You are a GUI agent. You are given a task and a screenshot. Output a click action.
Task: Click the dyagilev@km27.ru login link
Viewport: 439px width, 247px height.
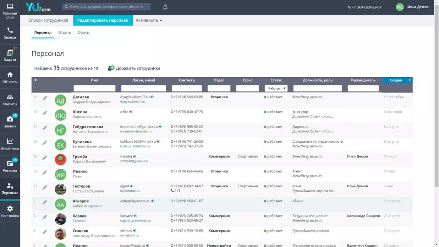click(x=135, y=97)
